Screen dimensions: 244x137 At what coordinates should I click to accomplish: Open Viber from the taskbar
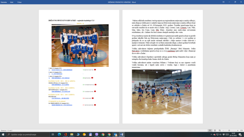click(x=97, y=134)
